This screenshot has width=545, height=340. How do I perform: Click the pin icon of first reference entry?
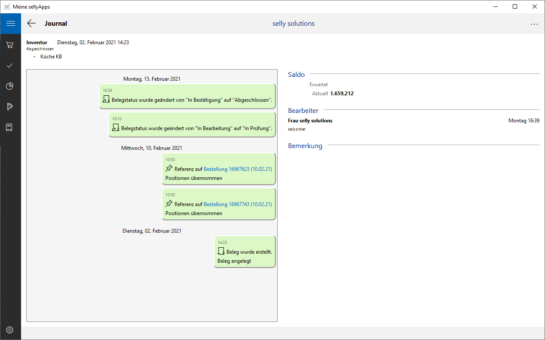coord(169,169)
